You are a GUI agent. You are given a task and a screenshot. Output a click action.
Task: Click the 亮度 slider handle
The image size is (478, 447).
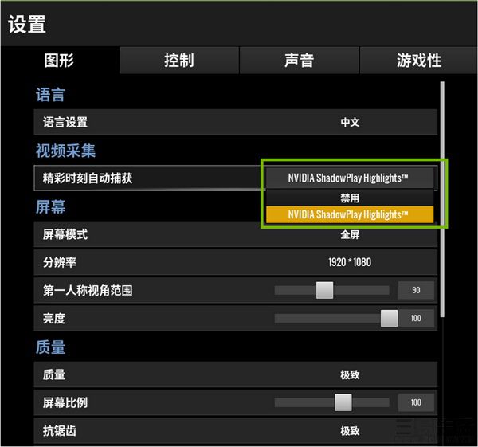click(x=389, y=319)
